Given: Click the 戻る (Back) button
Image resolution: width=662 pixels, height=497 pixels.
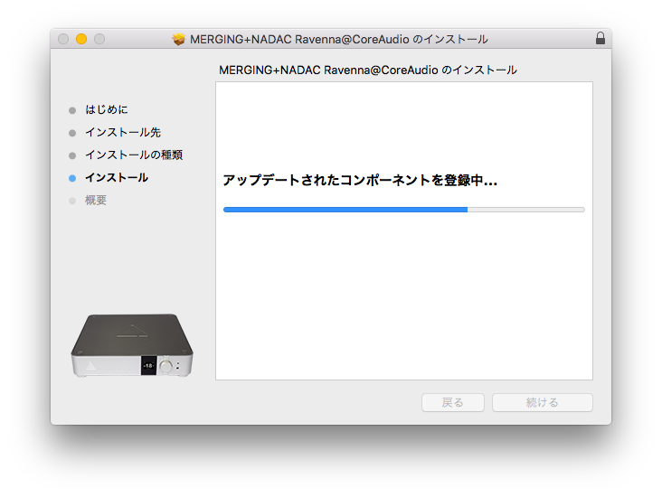Looking at the screenshot, I should click(x=452, y=402).
